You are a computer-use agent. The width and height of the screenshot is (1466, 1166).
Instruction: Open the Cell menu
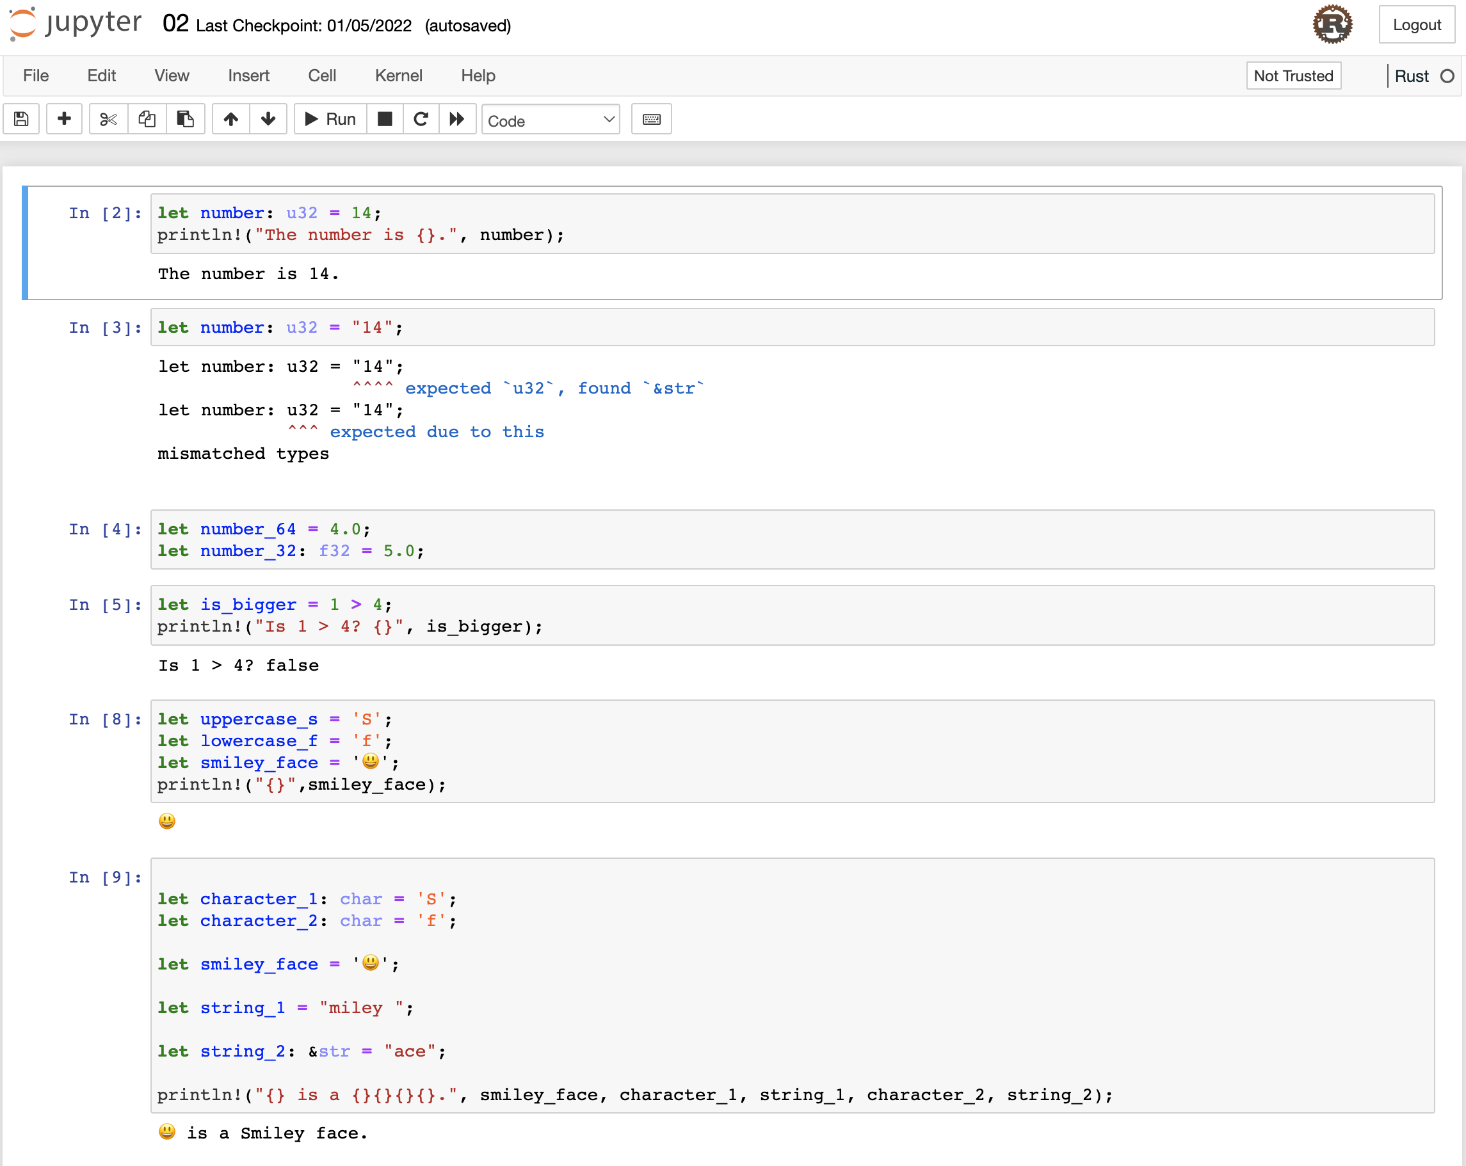[x=321, y=76]
